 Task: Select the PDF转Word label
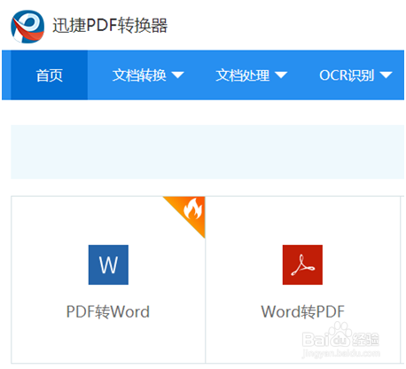pos(108,311)
